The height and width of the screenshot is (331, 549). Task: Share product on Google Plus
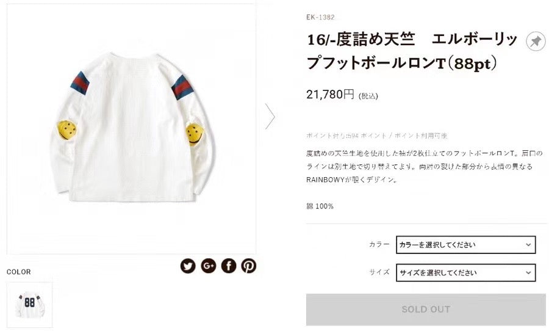tap(209, 266)
